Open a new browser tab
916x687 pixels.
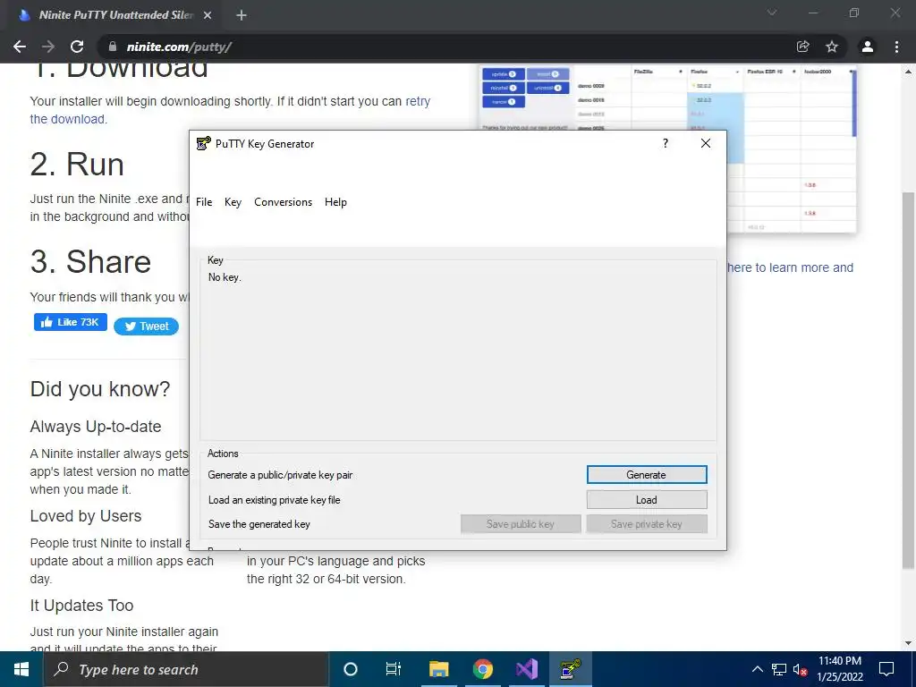242,15
